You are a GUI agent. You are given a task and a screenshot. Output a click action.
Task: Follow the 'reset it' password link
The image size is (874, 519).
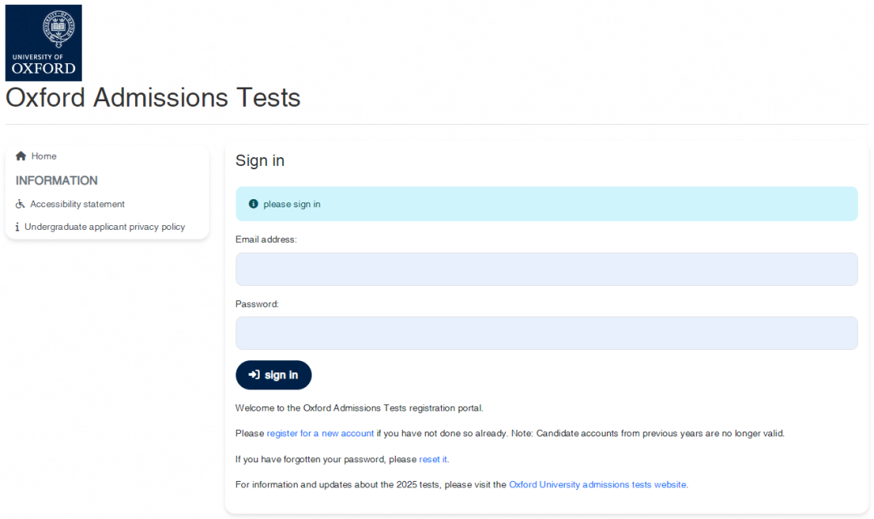coord(433,459)
